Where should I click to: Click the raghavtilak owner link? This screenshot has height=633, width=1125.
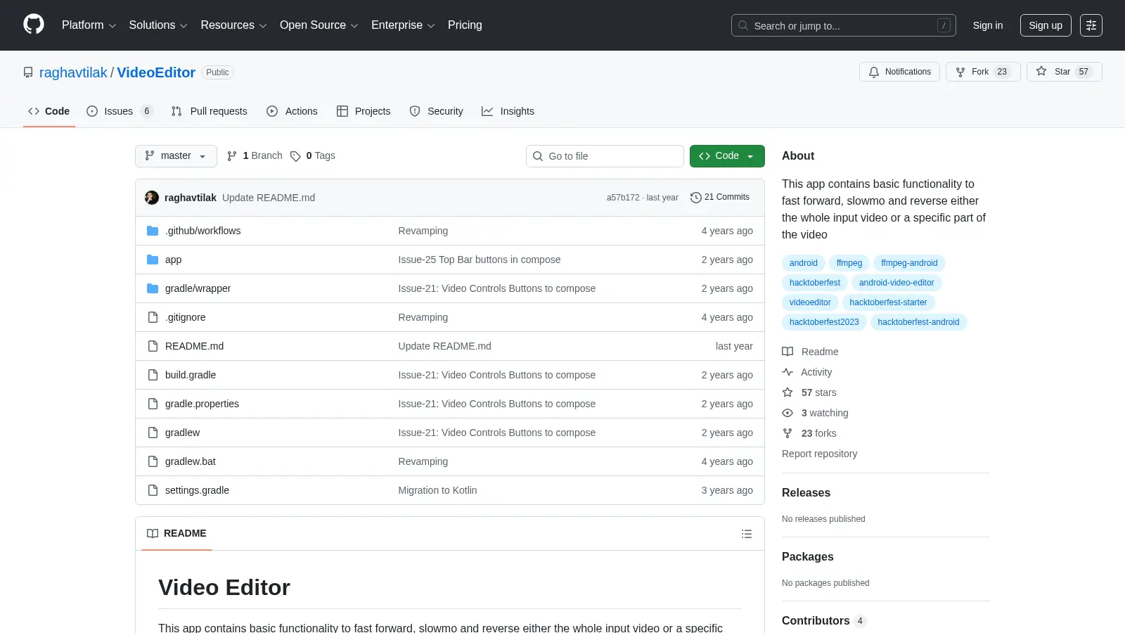[x=73, y=72]
